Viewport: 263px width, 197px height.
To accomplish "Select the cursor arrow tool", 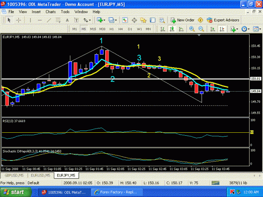I will coord(9,20).
